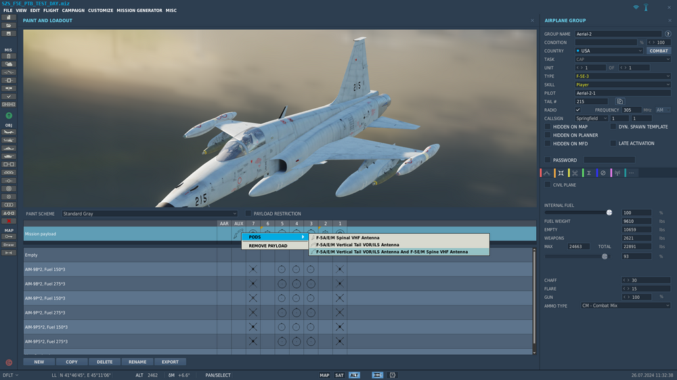Open the DFLT dropdown in status bar

[x=10, y=375]
